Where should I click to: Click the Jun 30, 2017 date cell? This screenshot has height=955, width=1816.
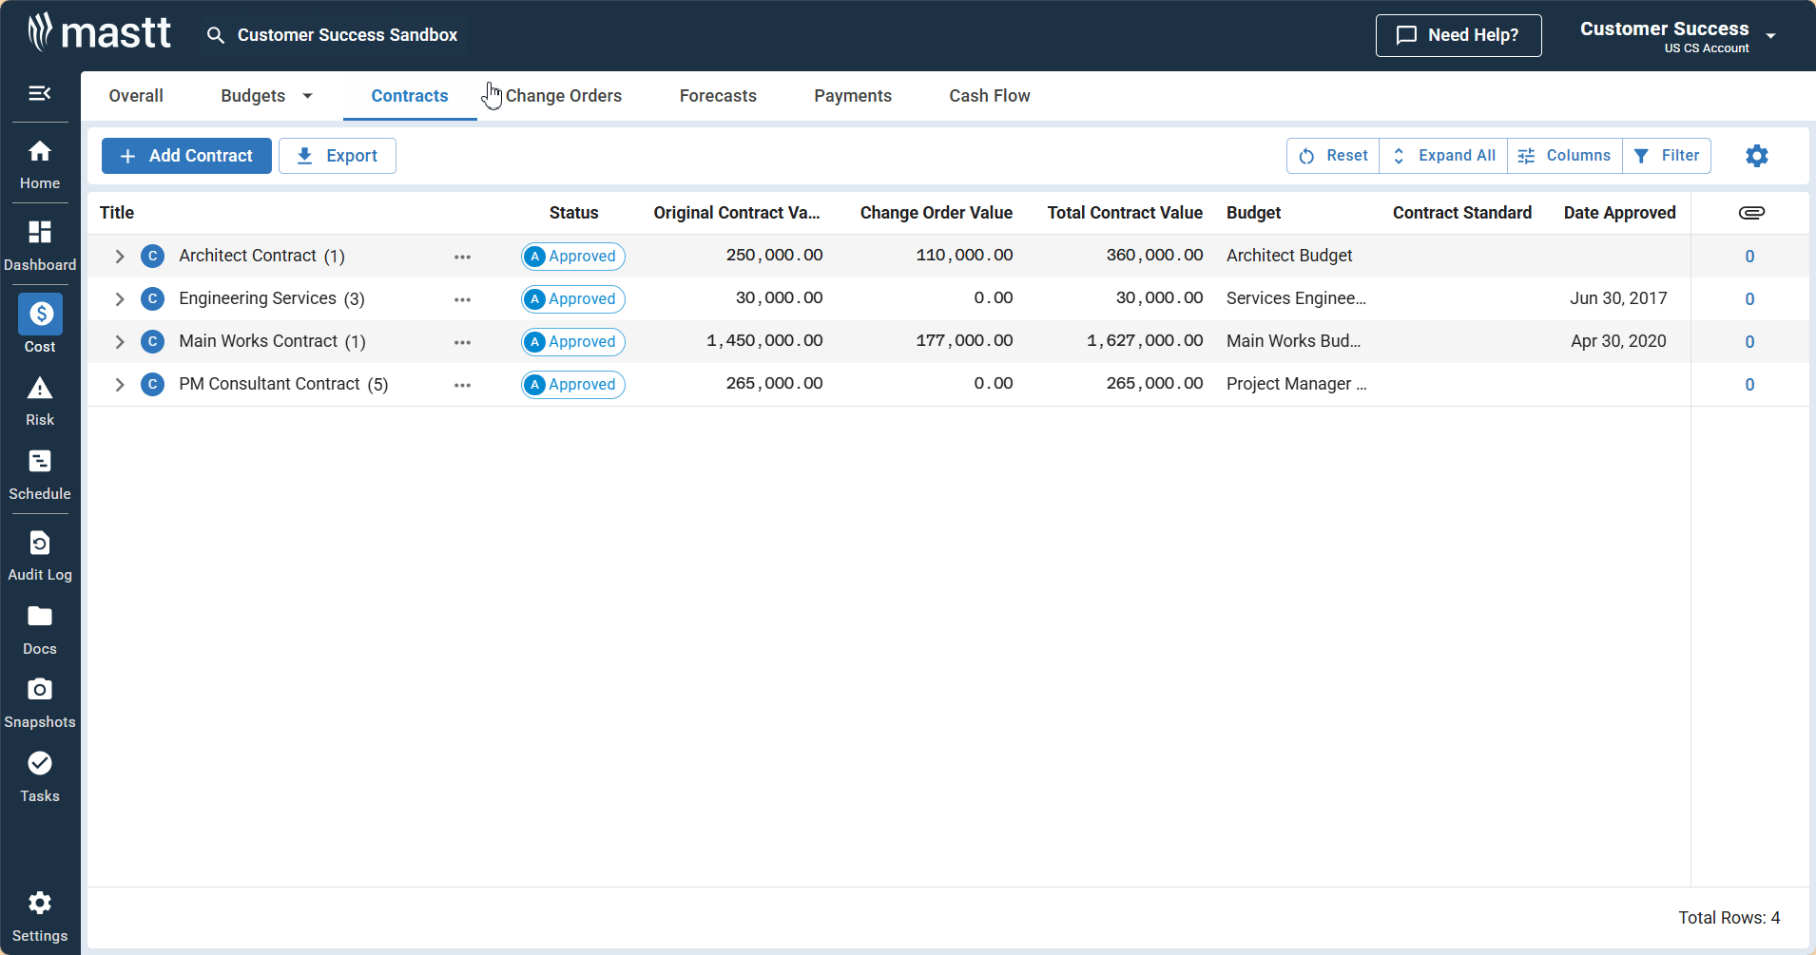(x=1618, y=298)
